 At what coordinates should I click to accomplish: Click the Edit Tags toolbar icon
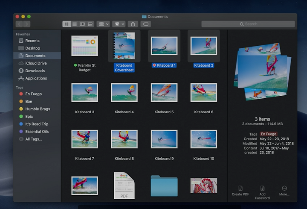(146, 24)
